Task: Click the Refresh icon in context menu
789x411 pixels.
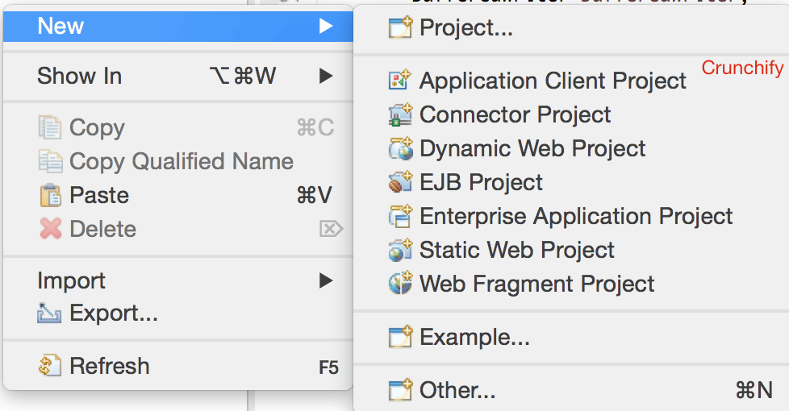Action: click(50, 366)
